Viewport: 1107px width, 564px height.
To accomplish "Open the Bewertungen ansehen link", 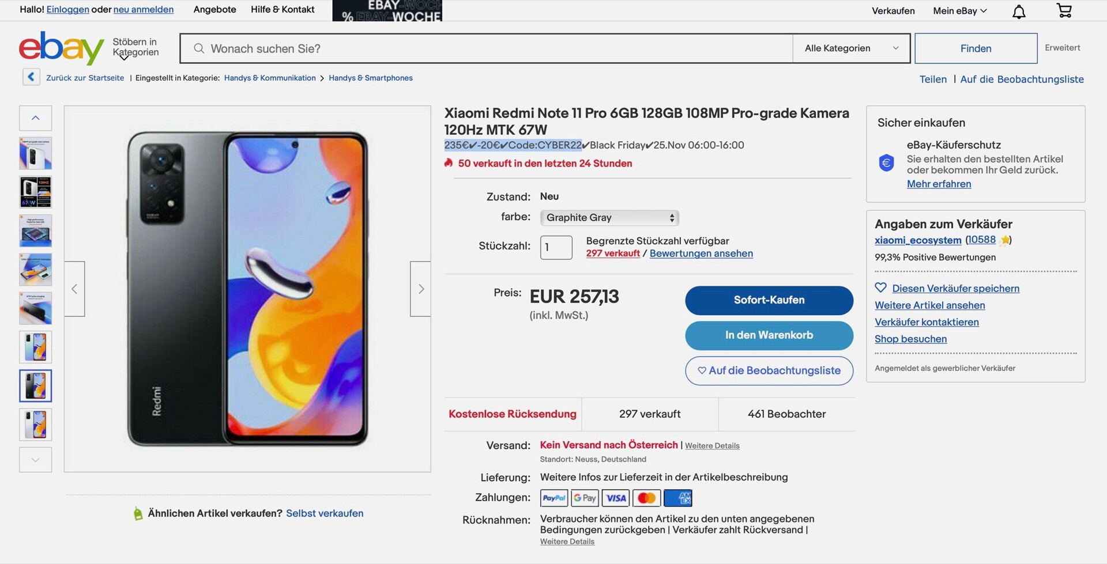I will pos(701,253).
